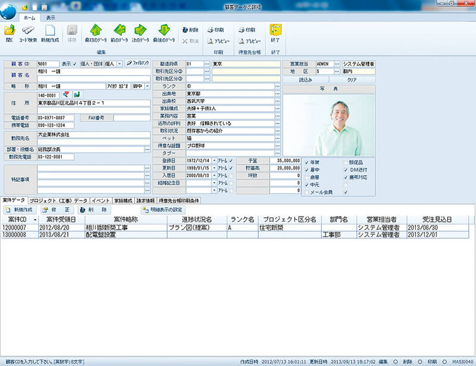
Task: Expand the 登録日 date picker dropdown
Action: (214, 161)
